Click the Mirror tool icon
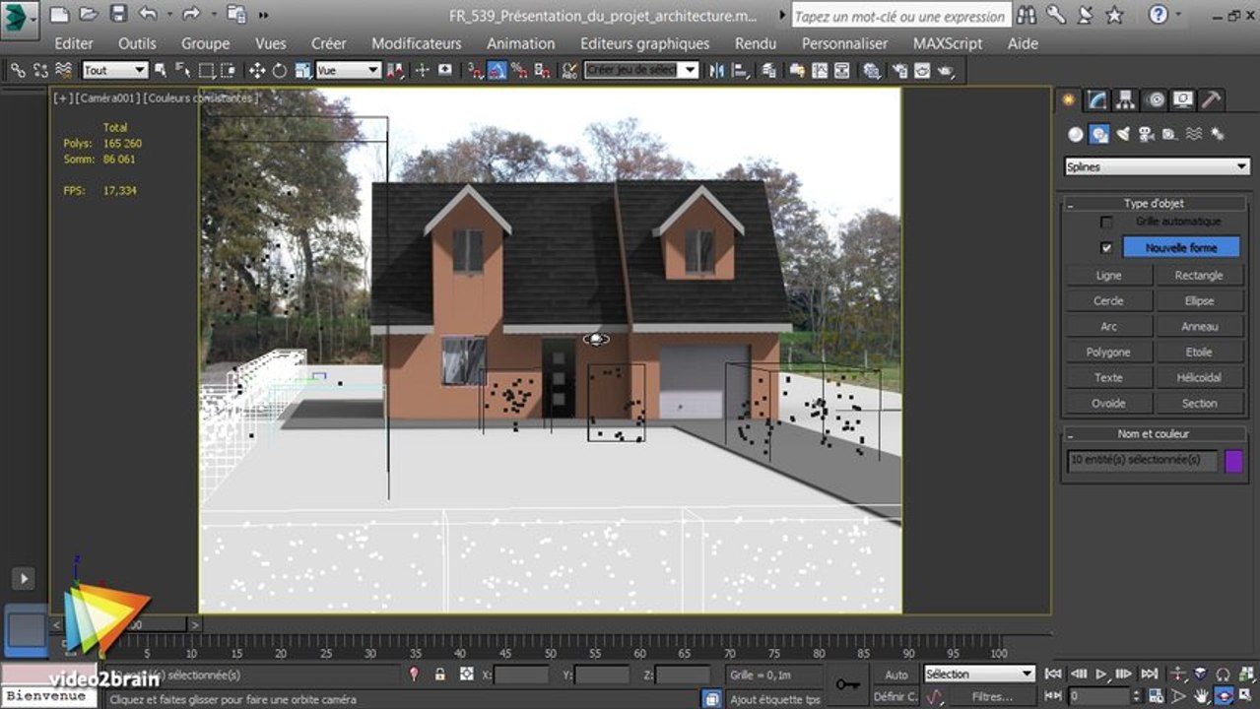This screenshot has width=1260, height=709. (717, 70)
